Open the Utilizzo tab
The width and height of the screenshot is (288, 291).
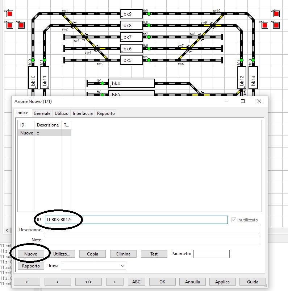(x=62, y=113)
